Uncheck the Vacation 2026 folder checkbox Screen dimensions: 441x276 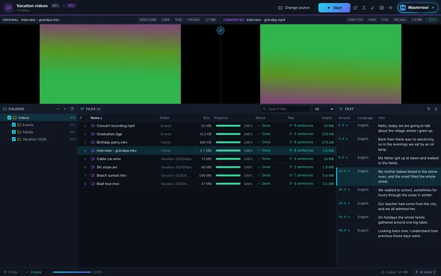point(13,139)
